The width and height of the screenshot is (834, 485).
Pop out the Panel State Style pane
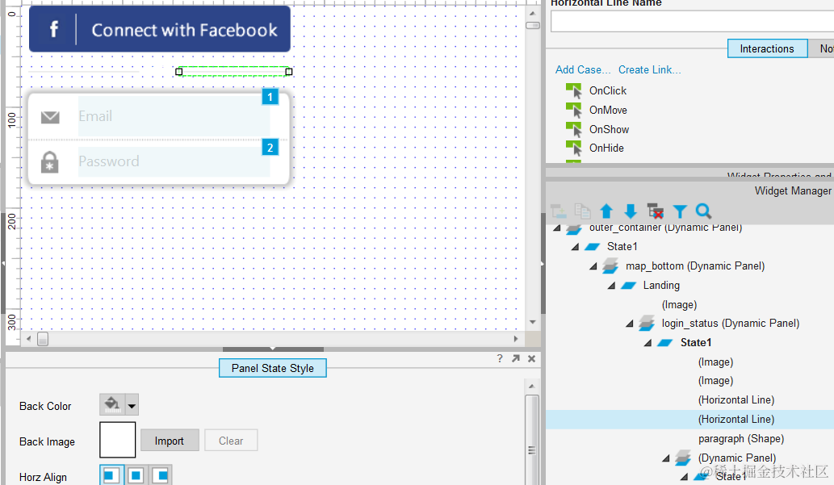click(x=515, y=358)
